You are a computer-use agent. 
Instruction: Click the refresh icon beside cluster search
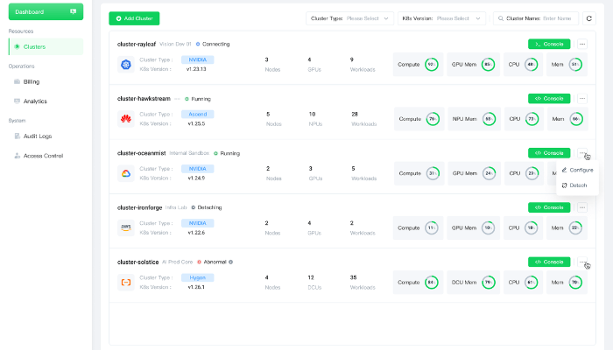(589, 17)
